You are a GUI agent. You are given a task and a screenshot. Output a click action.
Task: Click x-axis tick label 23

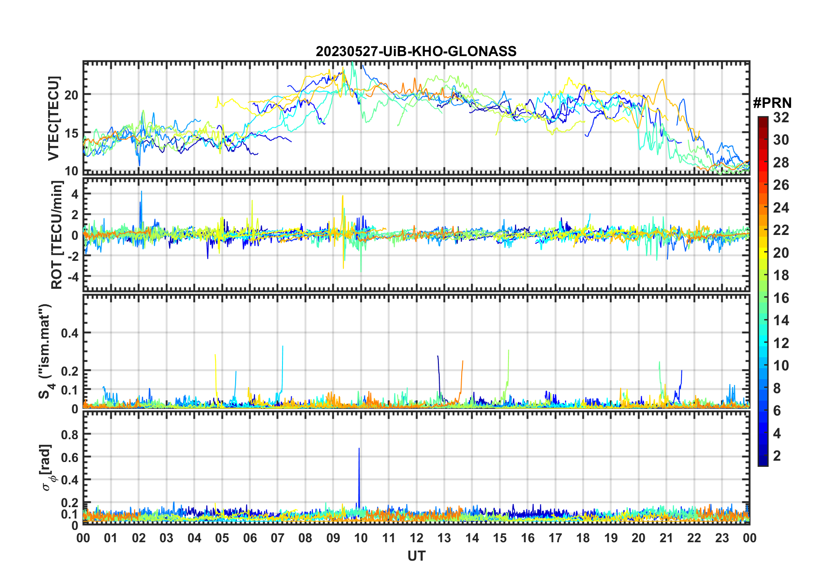point(722,538)
